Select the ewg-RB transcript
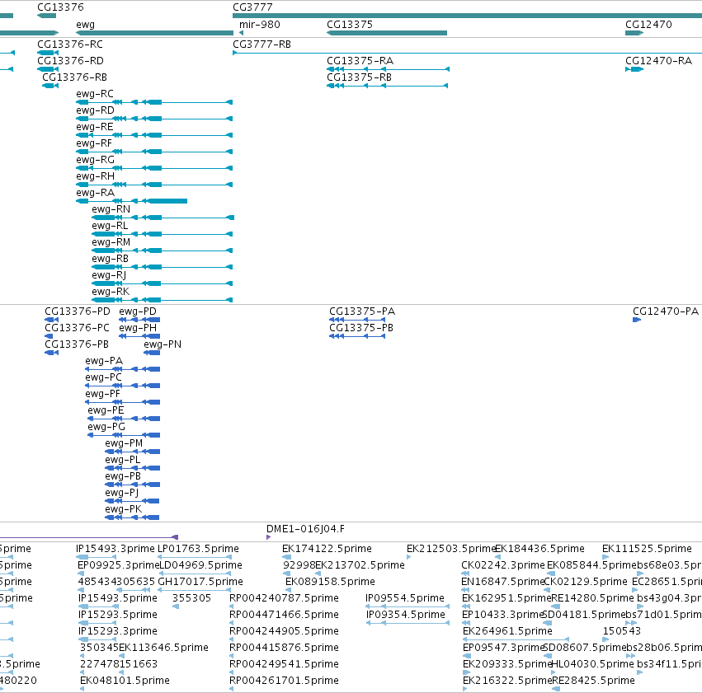 (x=162, y=267)
